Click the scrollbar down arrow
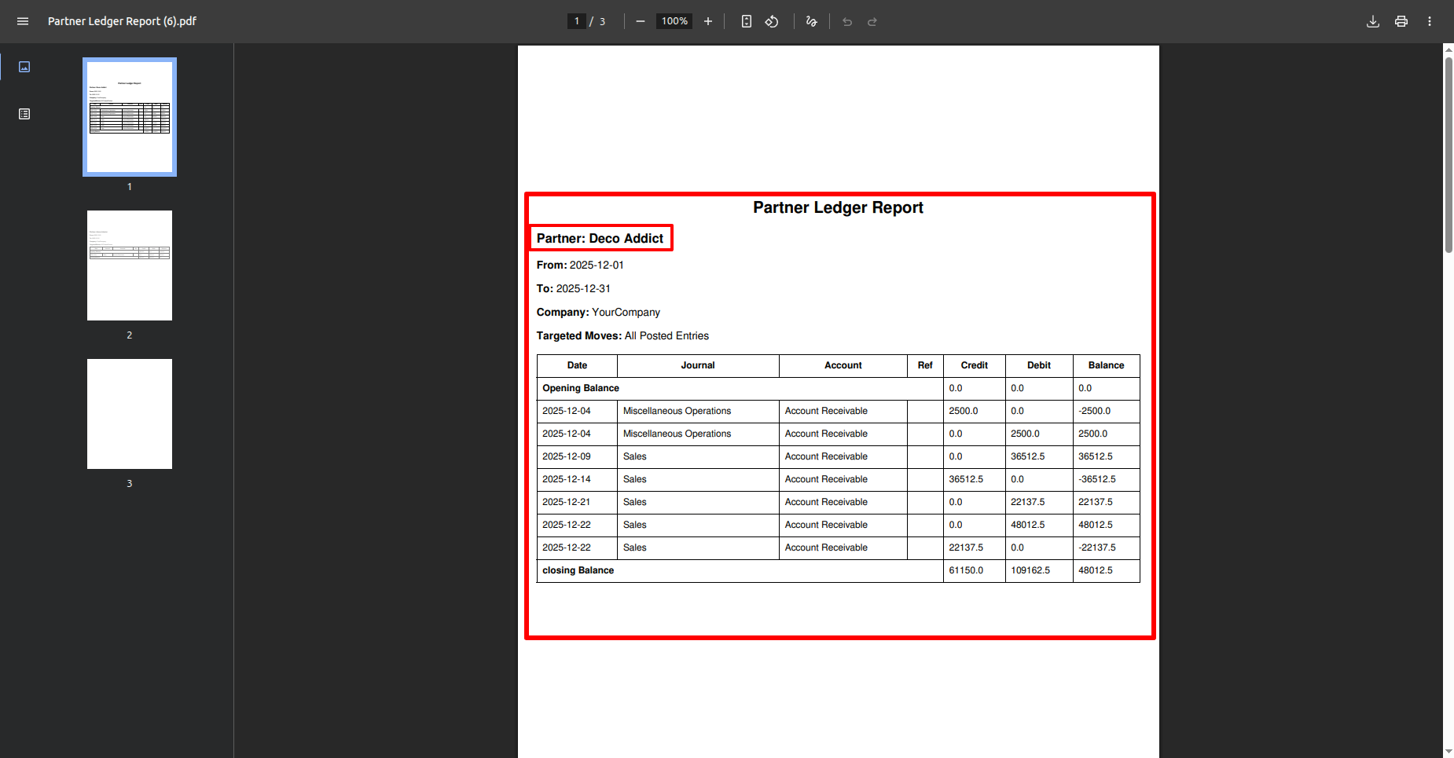1454x758 pixels. tap(1448, 752)
